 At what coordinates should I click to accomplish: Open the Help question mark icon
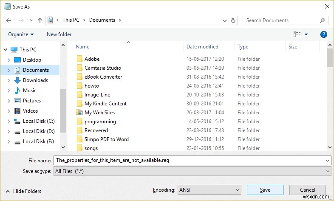pos(323,34)
